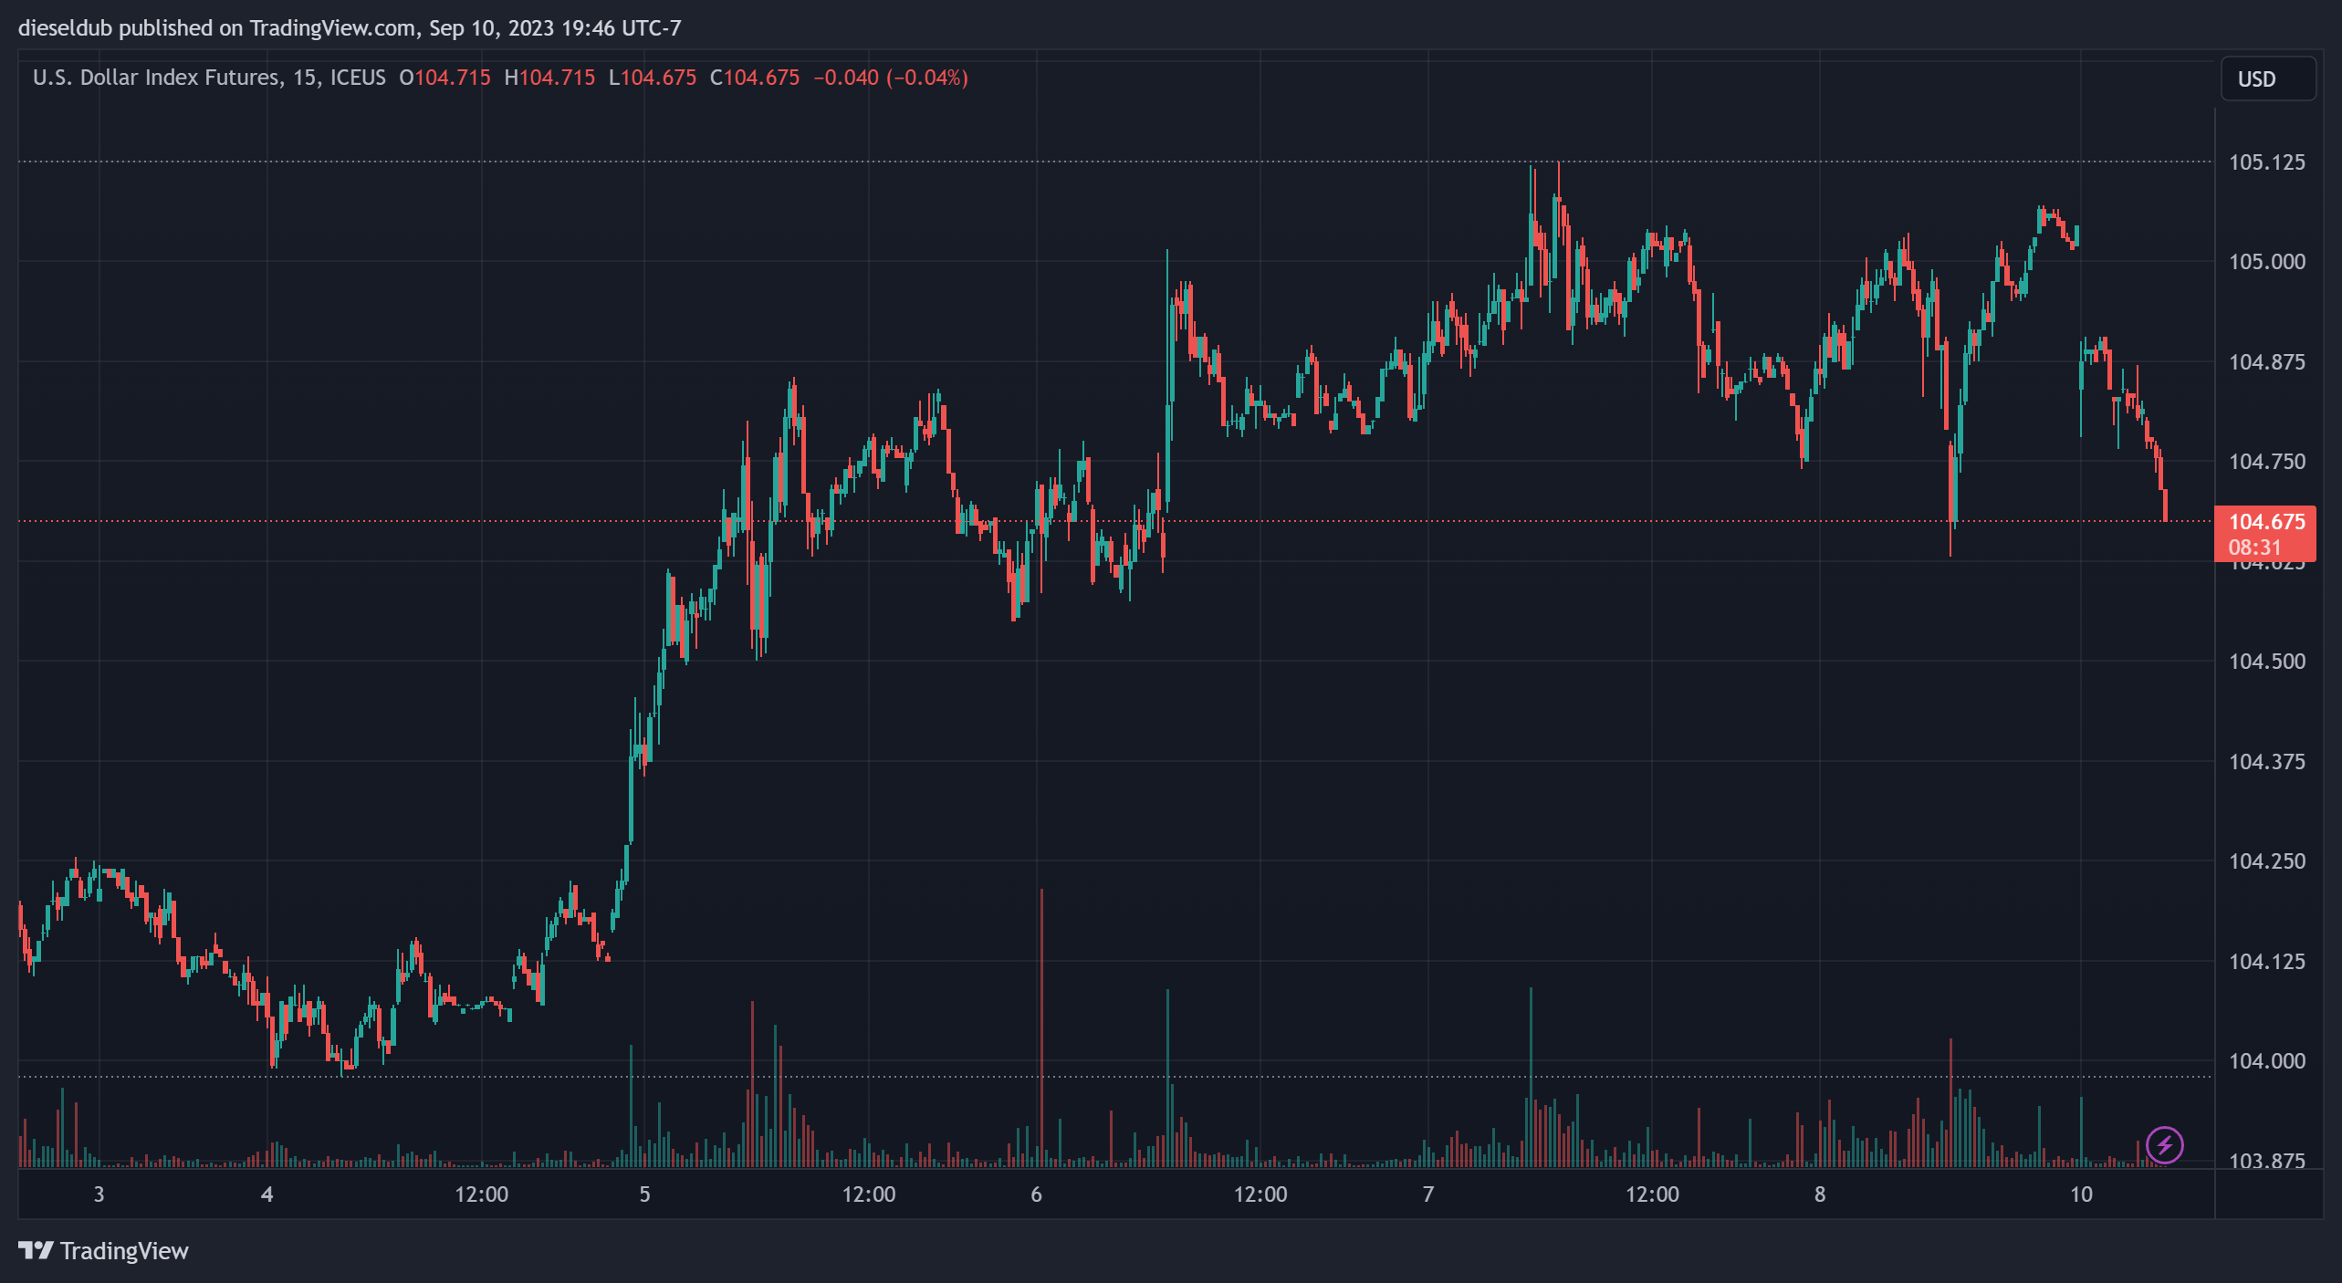Click the 103.875 price axis label

point(2266,1161)
